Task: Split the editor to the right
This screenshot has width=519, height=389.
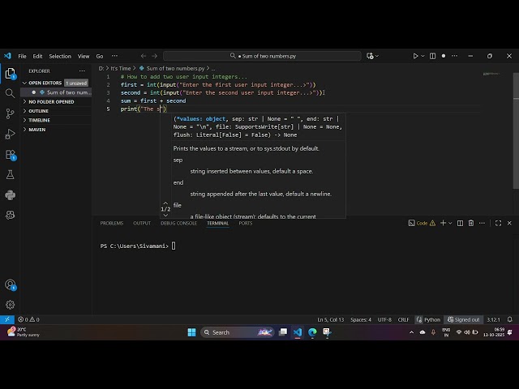Action: (x=432, y=56)
